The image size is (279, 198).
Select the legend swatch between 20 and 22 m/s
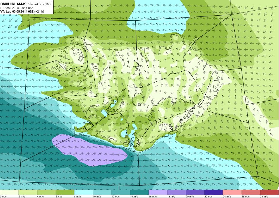195,192
